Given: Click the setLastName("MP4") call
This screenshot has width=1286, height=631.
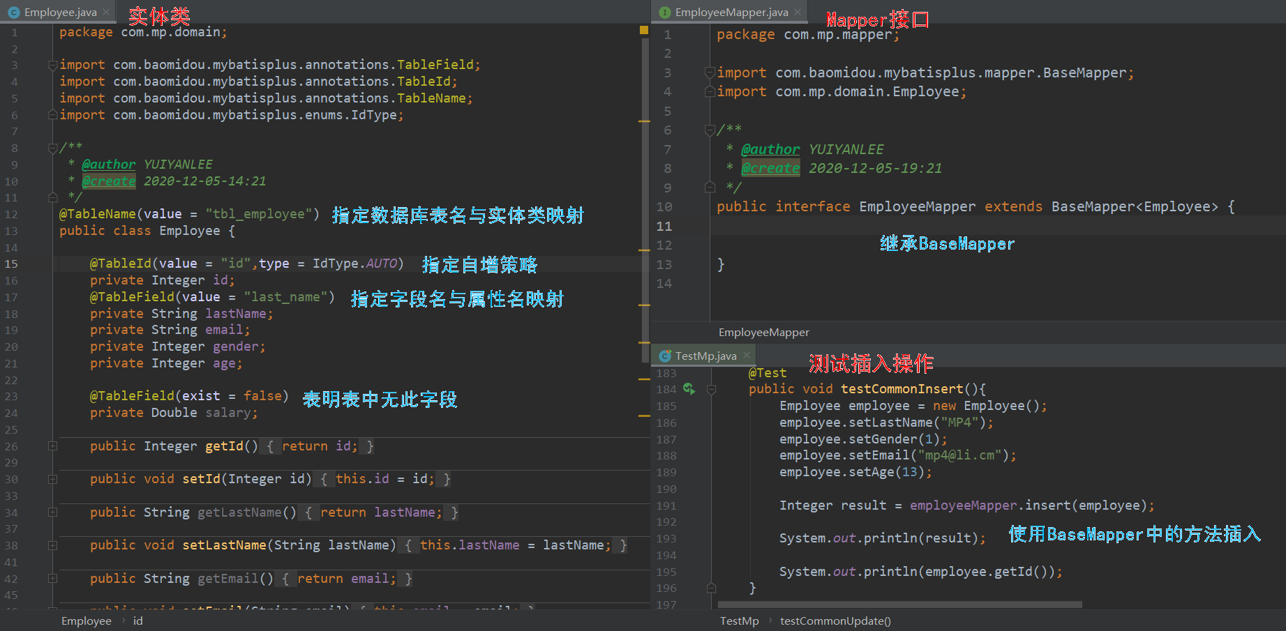Looking at the screenshot, I should 886,423.
